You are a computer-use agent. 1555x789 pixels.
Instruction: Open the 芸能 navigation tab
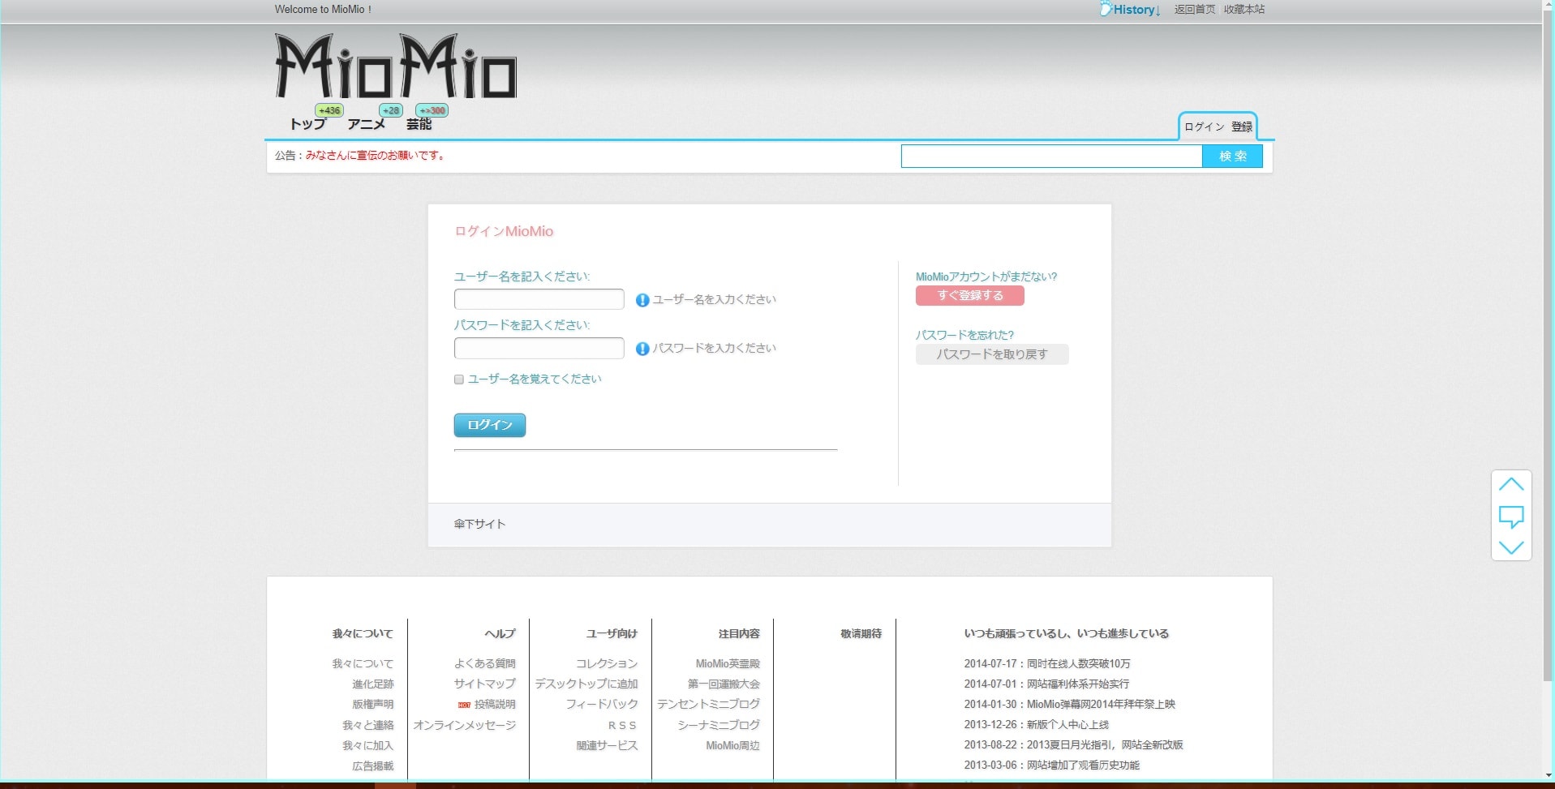tap(419, 124)
